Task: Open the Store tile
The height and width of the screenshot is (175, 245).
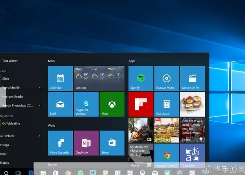Action: 112,143
